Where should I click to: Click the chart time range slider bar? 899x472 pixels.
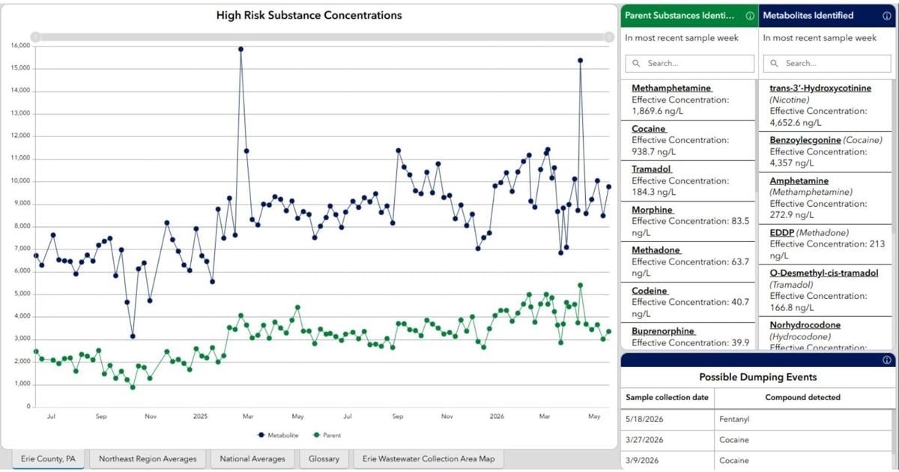click(322, 37)
